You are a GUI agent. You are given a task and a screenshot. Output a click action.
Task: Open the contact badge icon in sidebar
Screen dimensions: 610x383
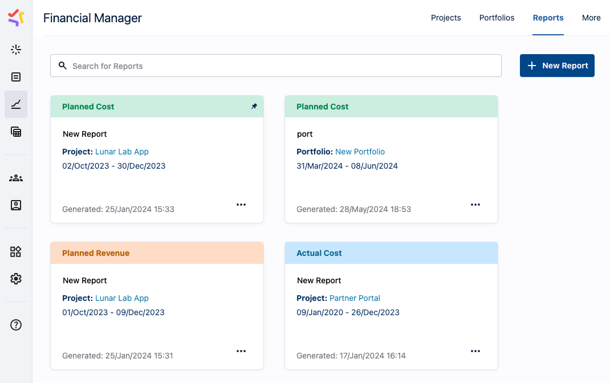click(x=16, y=205)
